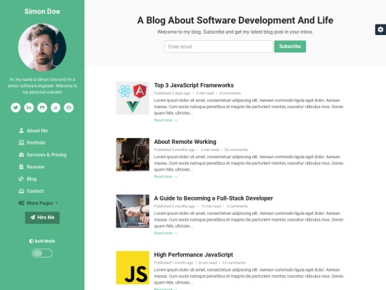Open the settings gear panel
The width and height of the screenshot is (386, 290).
pos(380,29)
